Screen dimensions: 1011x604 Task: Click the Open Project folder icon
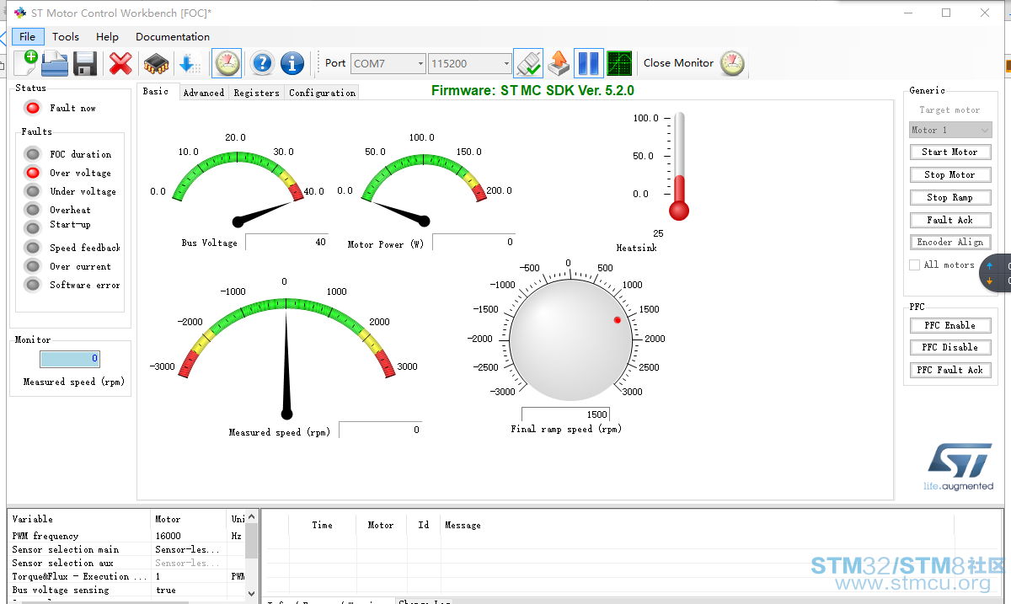point(55,63)
